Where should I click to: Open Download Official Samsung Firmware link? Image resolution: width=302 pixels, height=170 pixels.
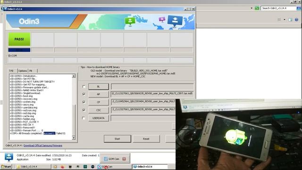click(x=43, y=145)
